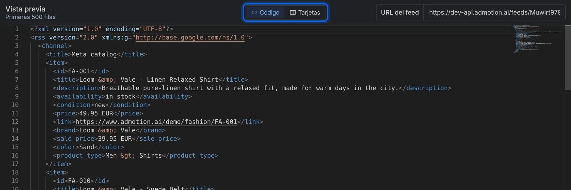Screen dimensions: 571x190
Task: Click the vertical scrollbar thumb of the editor
Action: 568,58
